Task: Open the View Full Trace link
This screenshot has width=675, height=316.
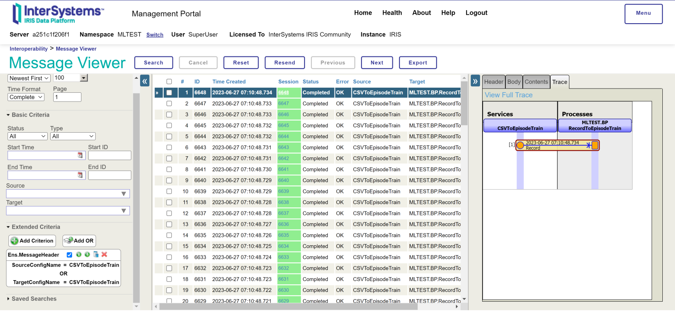Action: (x=508, y=95)
